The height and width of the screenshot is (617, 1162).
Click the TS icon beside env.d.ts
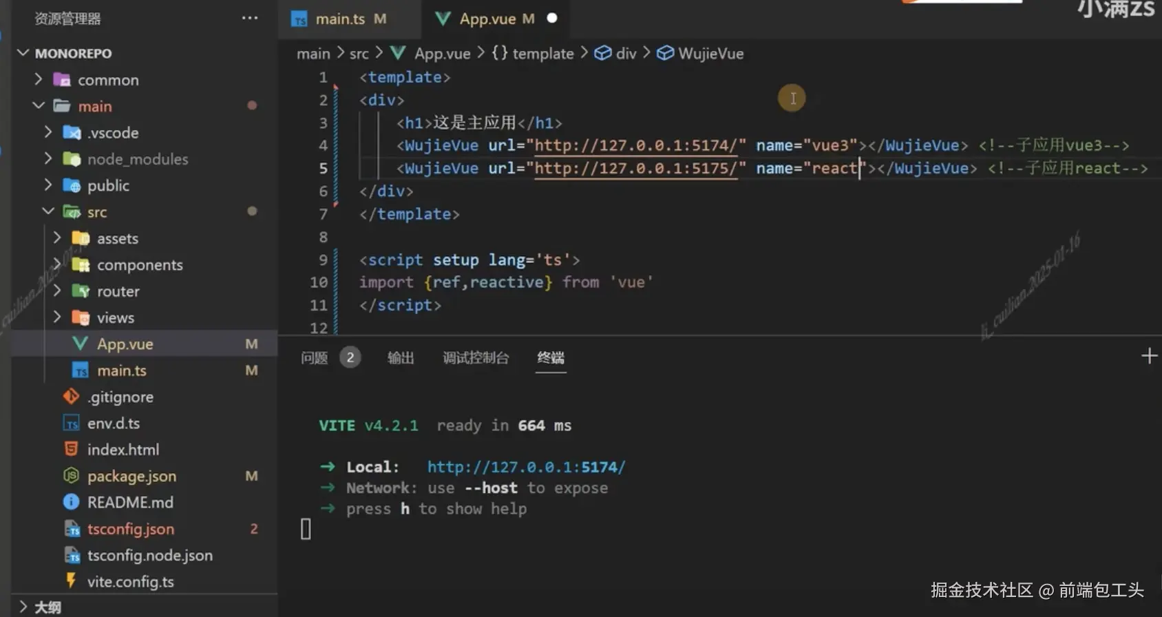point(71,423)
